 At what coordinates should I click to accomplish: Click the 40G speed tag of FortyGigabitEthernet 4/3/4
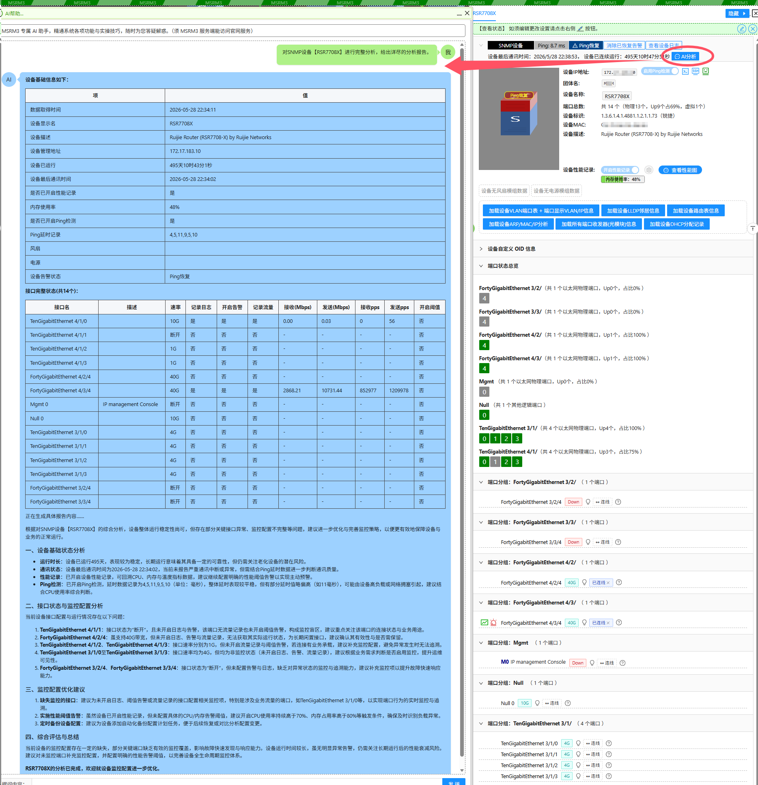pos(571,623)
